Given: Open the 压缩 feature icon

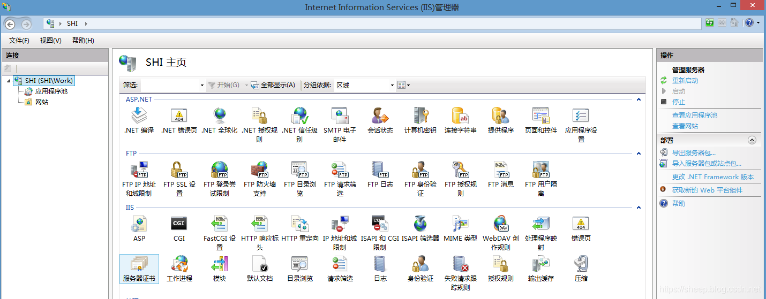Looking at the screenshot, I should coord(581,269).
